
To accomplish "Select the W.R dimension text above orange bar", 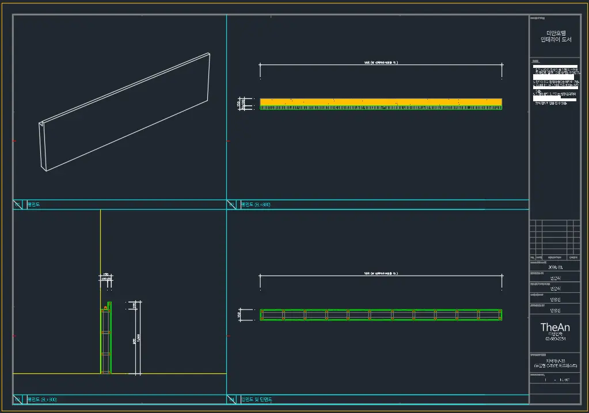I will pos(381,63).
